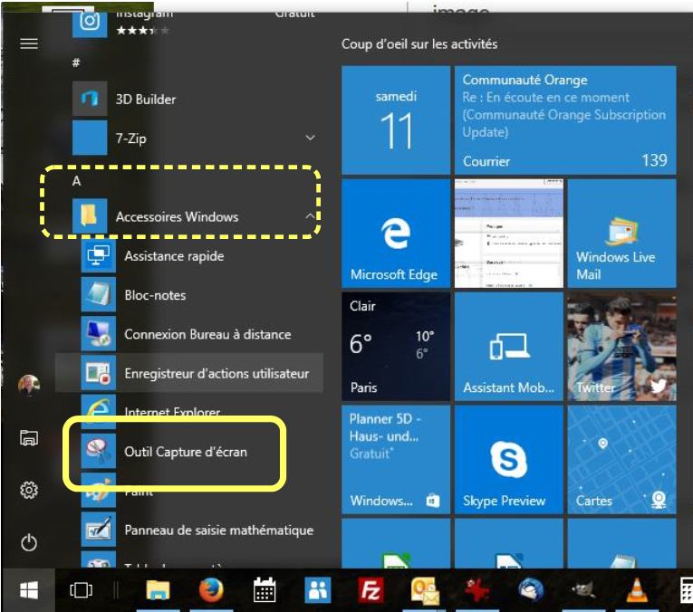
Task: Open the Skype Preview tile
Action: (508, 459)
